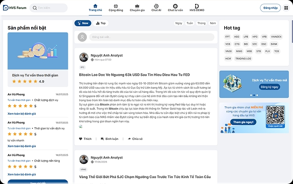Select the New feed filter
Image resolution: width=293 pixels, height=184 pixels.
(x=83, y=23)
